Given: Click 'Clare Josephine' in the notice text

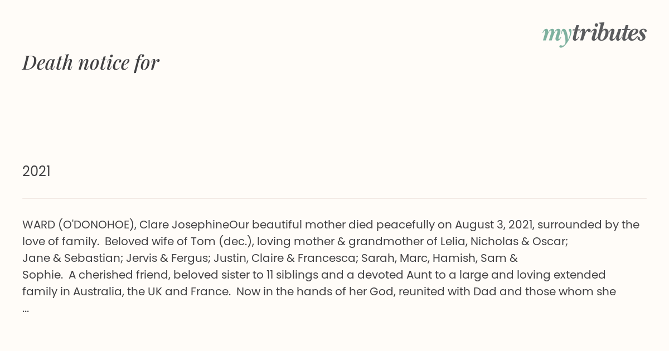Looking at the screenshot, I should pos(185,225).
